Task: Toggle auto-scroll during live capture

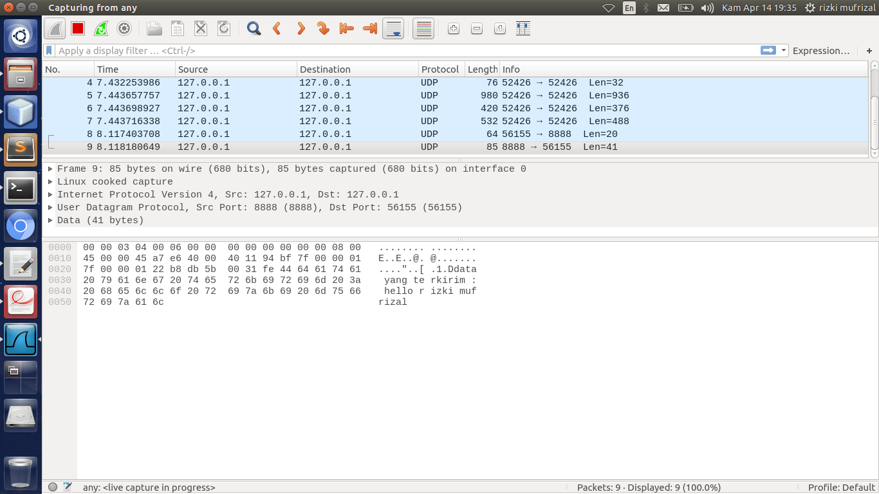Action: 393,28
